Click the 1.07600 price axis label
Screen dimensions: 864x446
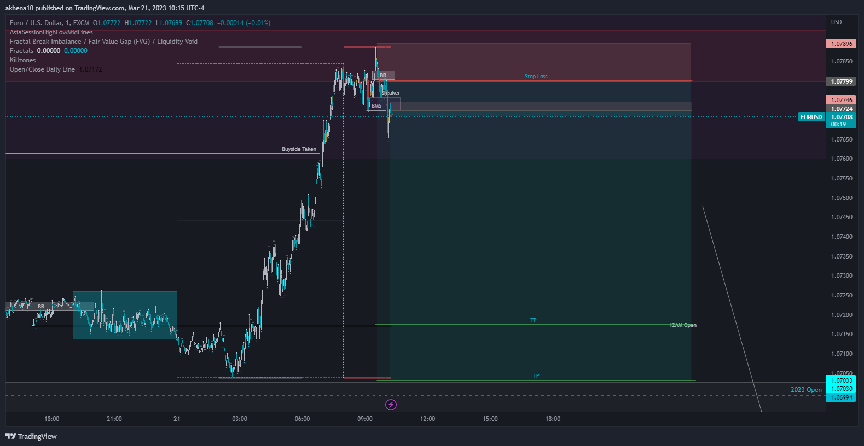point(842,159)
